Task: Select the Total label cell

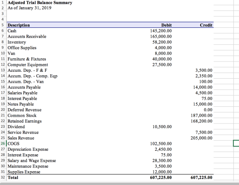Action: pos(13,177)
